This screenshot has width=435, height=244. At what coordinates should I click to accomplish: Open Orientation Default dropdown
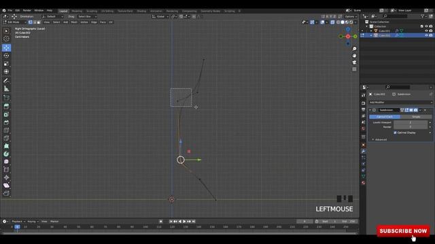53,16
